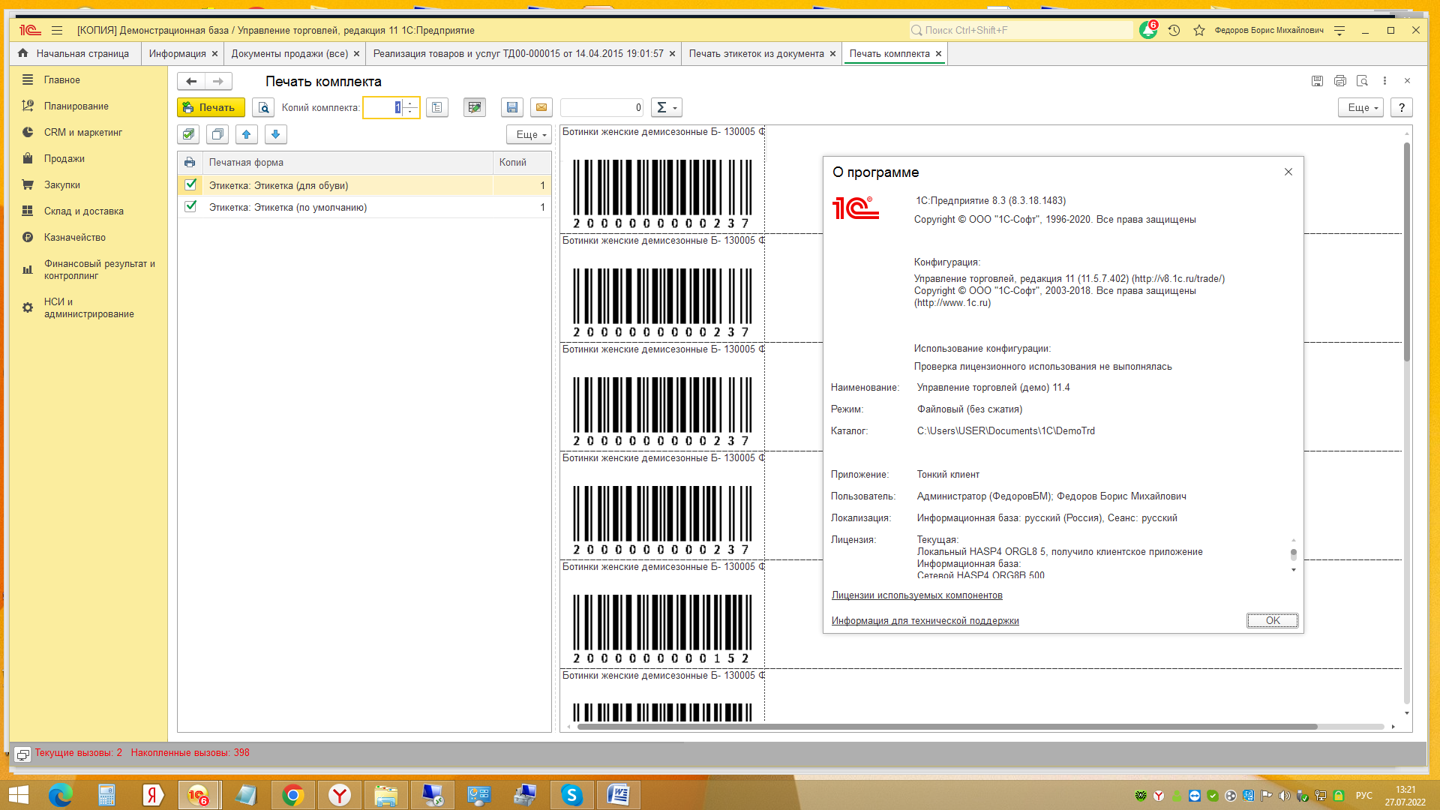Uncheck Этикетка (по умолчанию) checkbox
This screenshot has height=810, width=1440.
[x=190, y=206]
